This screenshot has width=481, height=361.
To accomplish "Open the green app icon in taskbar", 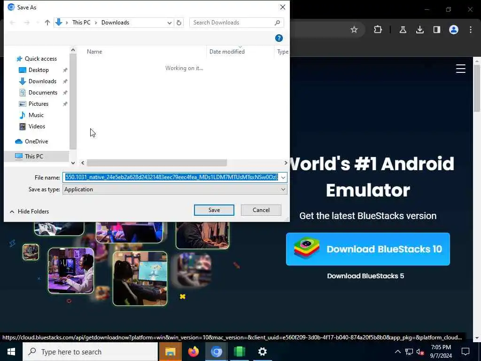I will (x=239, y=352).
